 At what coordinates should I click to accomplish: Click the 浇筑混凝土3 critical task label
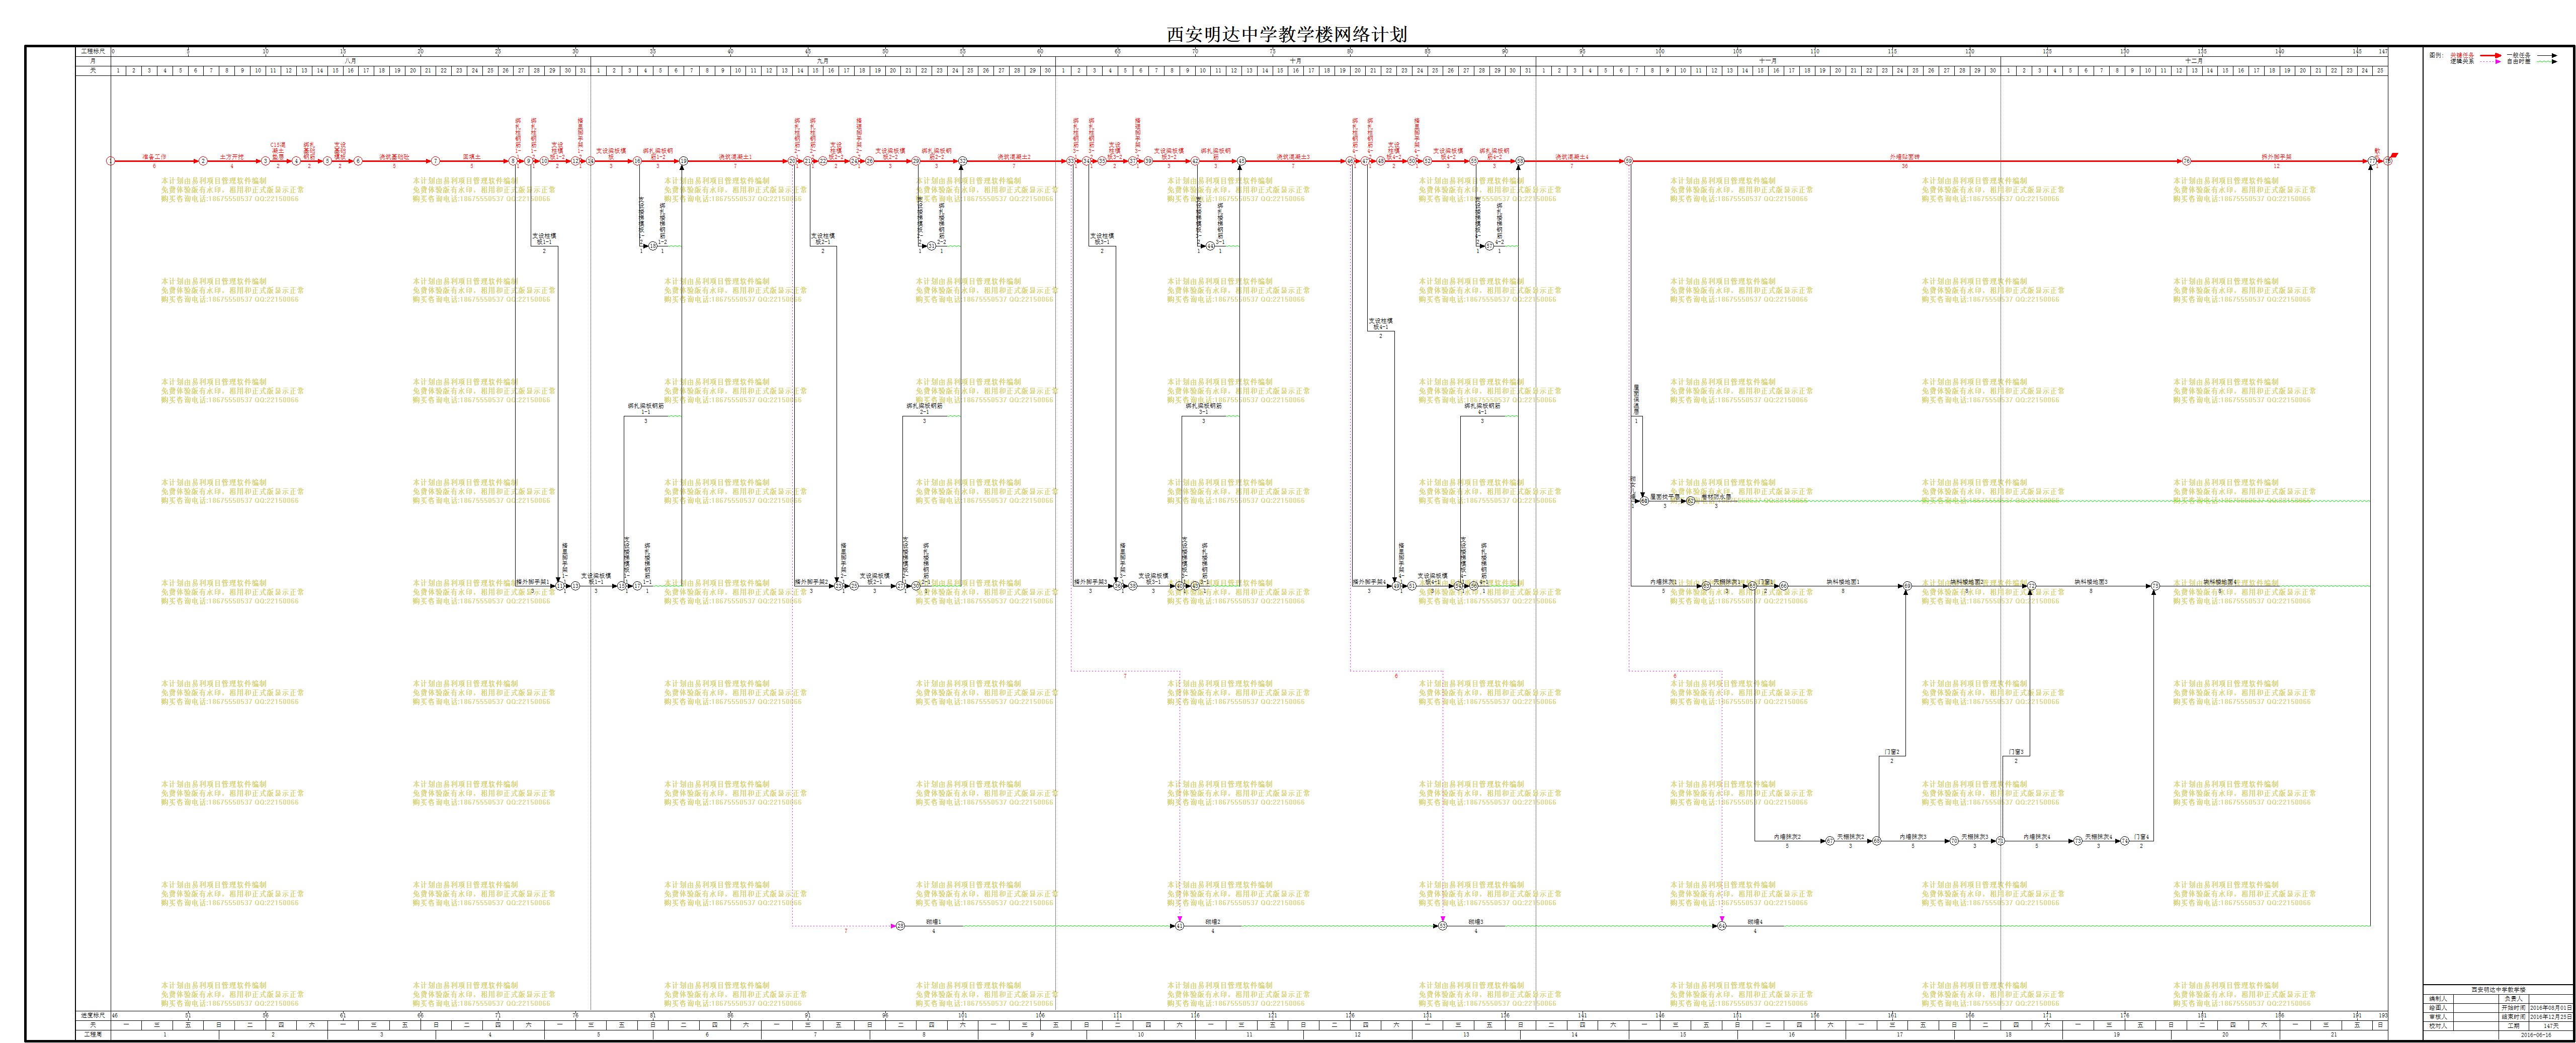1293,157
